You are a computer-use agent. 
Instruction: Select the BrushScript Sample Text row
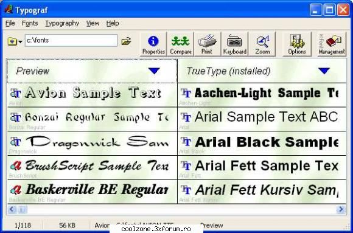coord(93,168)
